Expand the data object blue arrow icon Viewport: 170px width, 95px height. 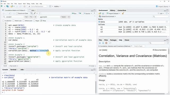99,22
